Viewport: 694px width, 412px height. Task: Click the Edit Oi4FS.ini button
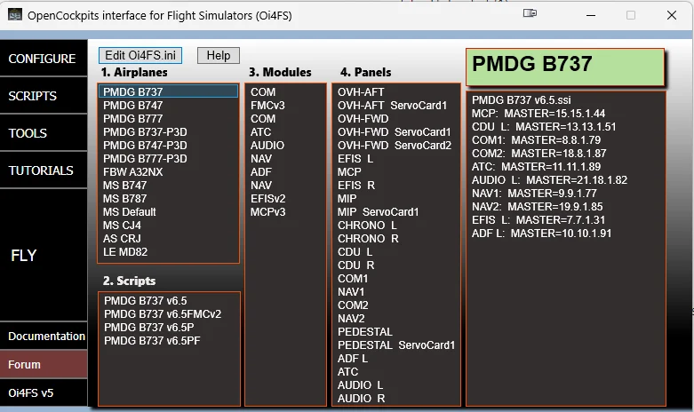pos(140,55)
